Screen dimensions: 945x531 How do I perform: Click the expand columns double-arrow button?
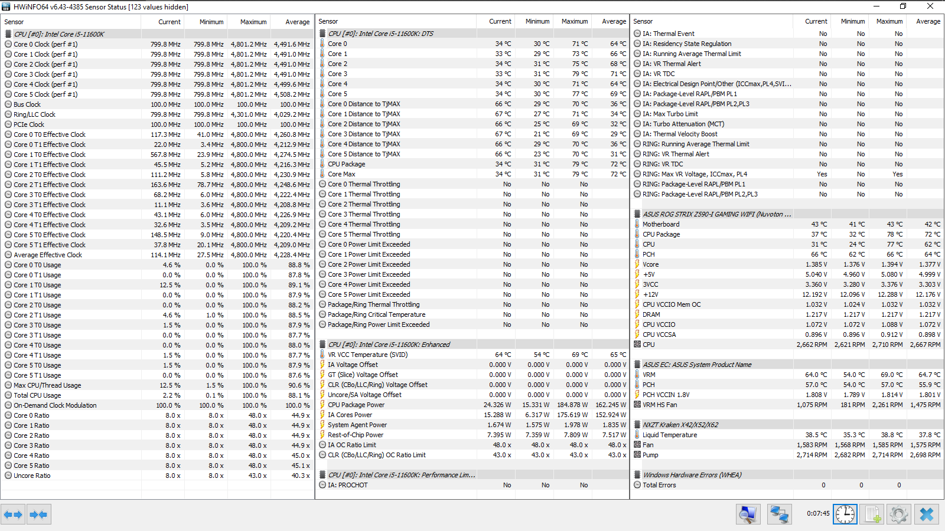point(13,514)
